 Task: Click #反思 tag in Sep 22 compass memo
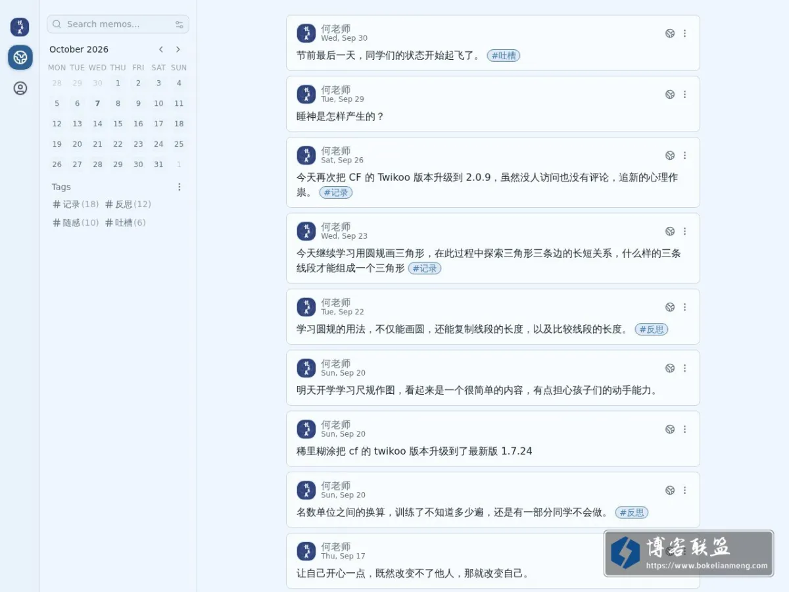tap(652, 330)
